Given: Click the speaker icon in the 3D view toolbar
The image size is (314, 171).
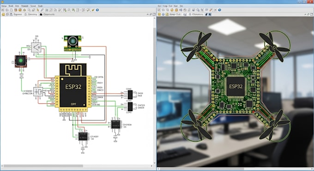Looking at the screenshot, I should click(x=181, y=10).
